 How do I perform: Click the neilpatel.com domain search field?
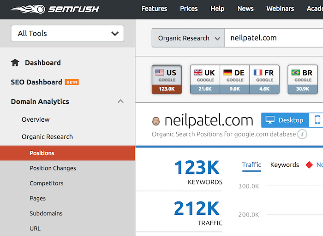274,38
